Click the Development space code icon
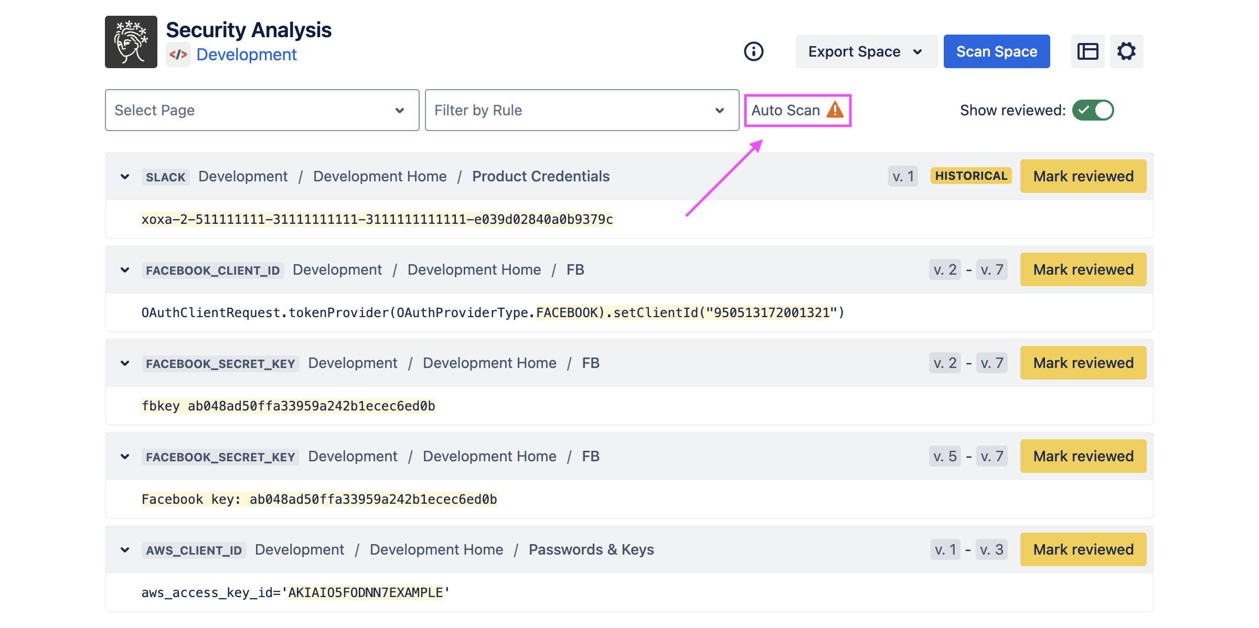 pos(178,55)
